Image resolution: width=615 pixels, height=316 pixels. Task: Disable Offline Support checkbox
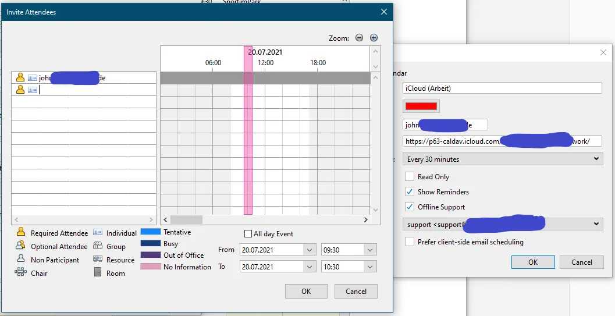click(x=410, y=207)
